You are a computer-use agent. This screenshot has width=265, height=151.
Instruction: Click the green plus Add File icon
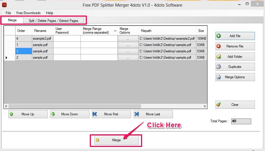(219, 36)
